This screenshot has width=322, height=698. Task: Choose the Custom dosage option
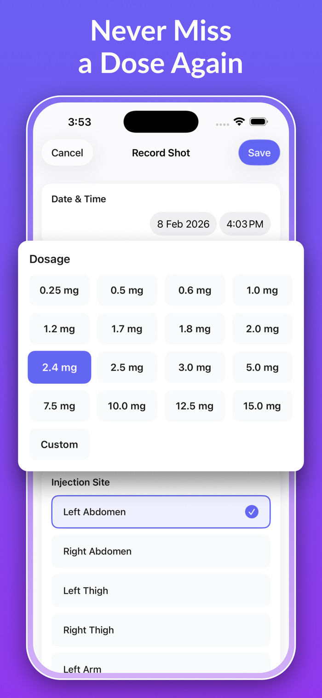(59, 444)
